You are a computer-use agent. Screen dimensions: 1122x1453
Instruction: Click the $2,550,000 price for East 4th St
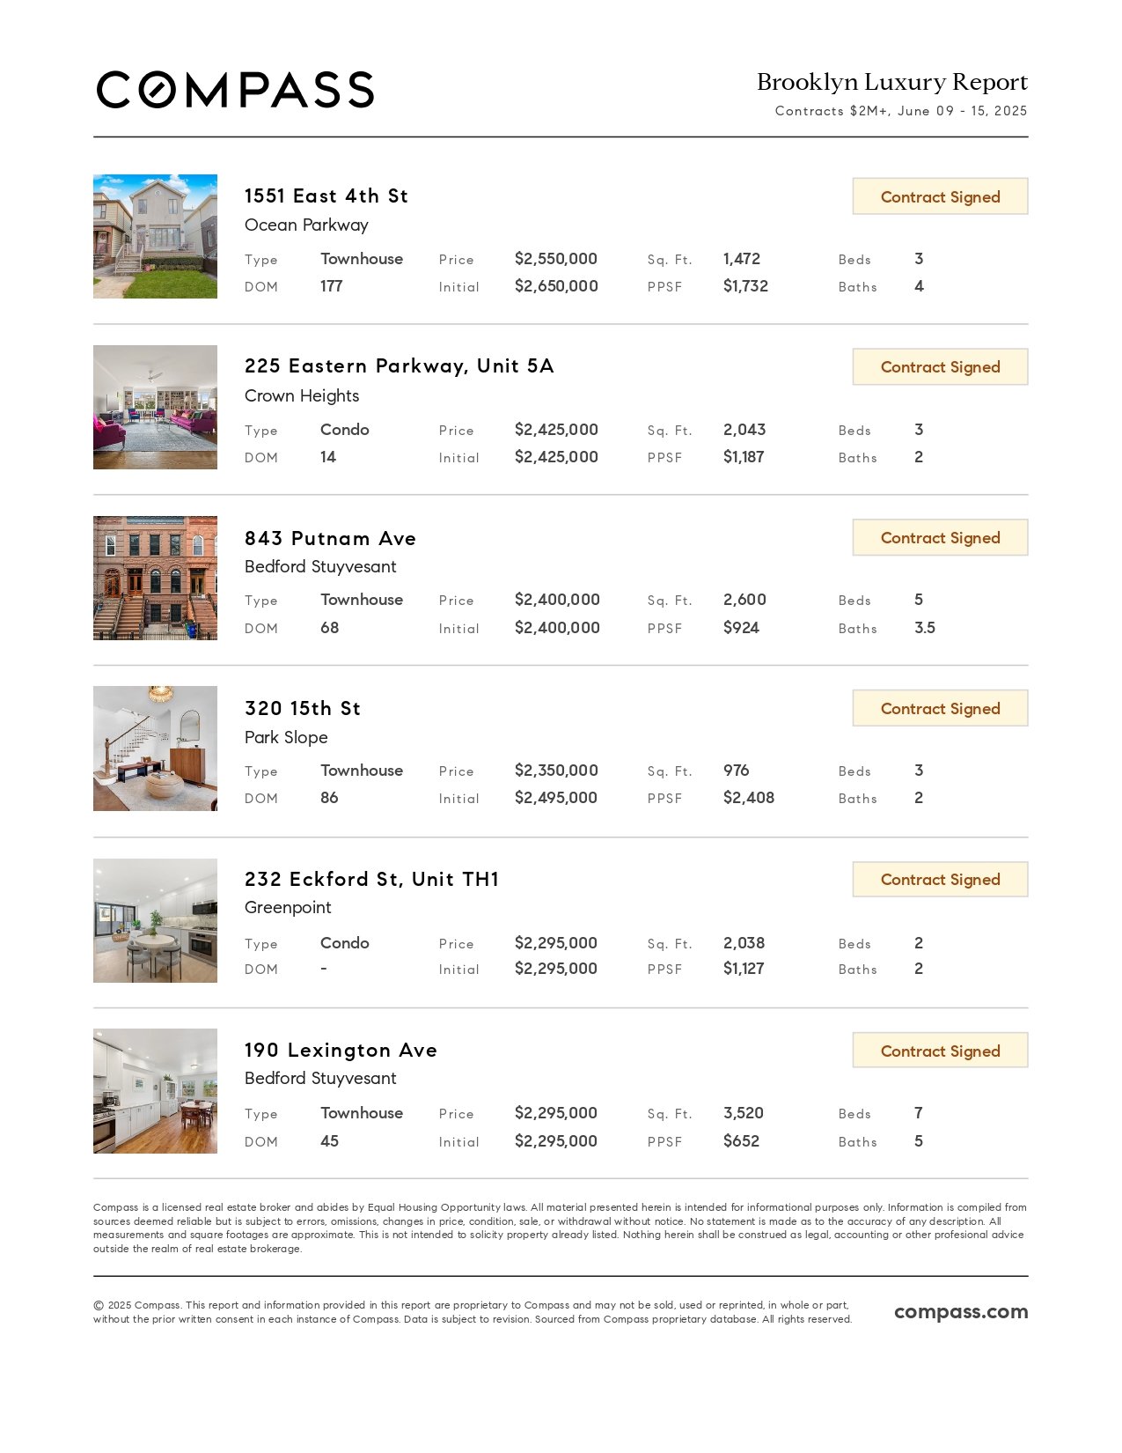556,259
